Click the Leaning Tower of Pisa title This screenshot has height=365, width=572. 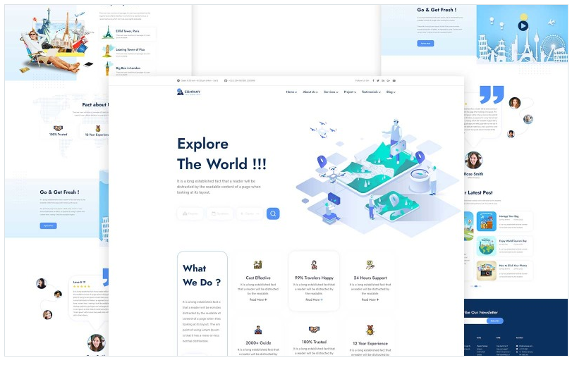130,49
